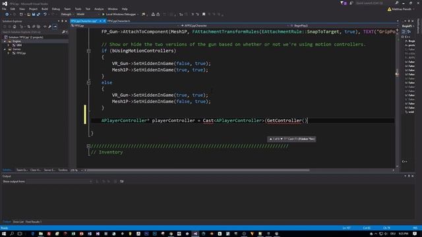The image size is (422, 237).
Task: Click the editor horizontal scrollbar
Action: (x=198, y=170)
